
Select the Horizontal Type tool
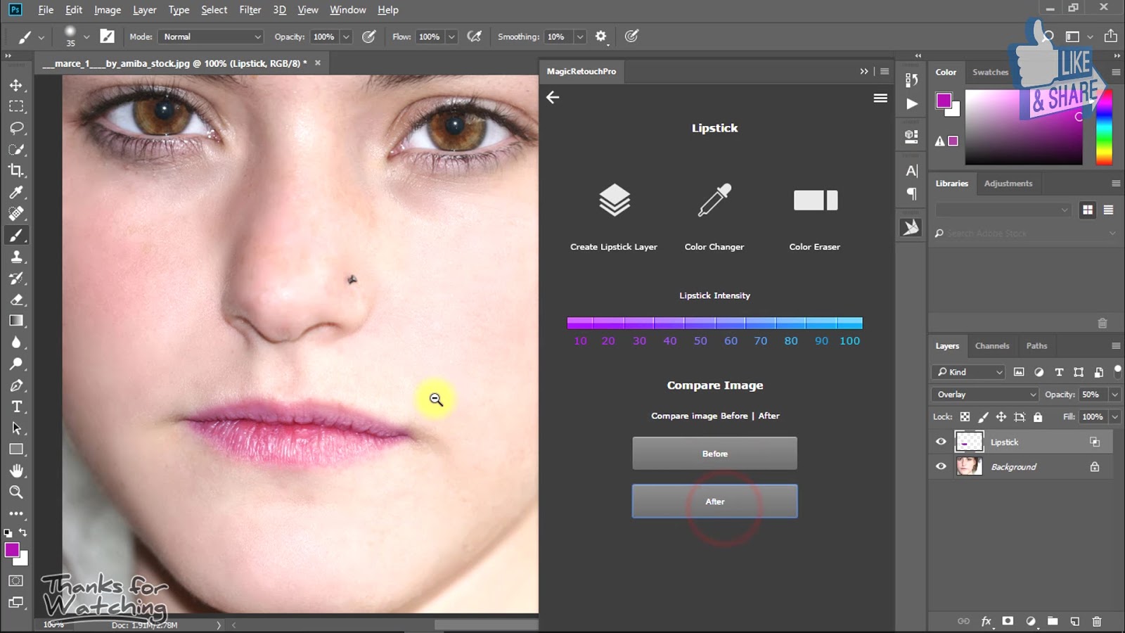pyautogui.click(x=16, y=407)
